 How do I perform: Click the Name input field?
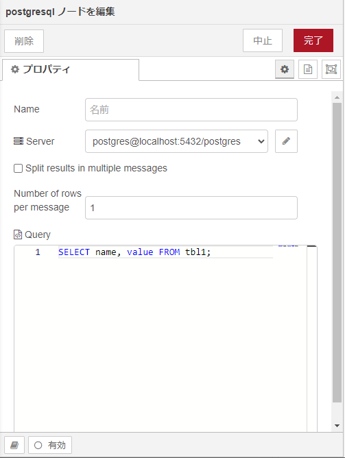coord(191,110)
